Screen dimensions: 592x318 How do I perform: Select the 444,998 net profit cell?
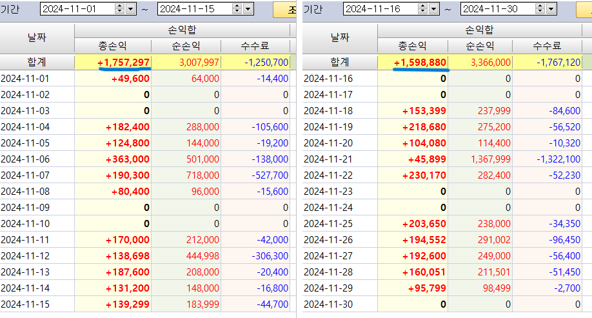tap(186, 255)
